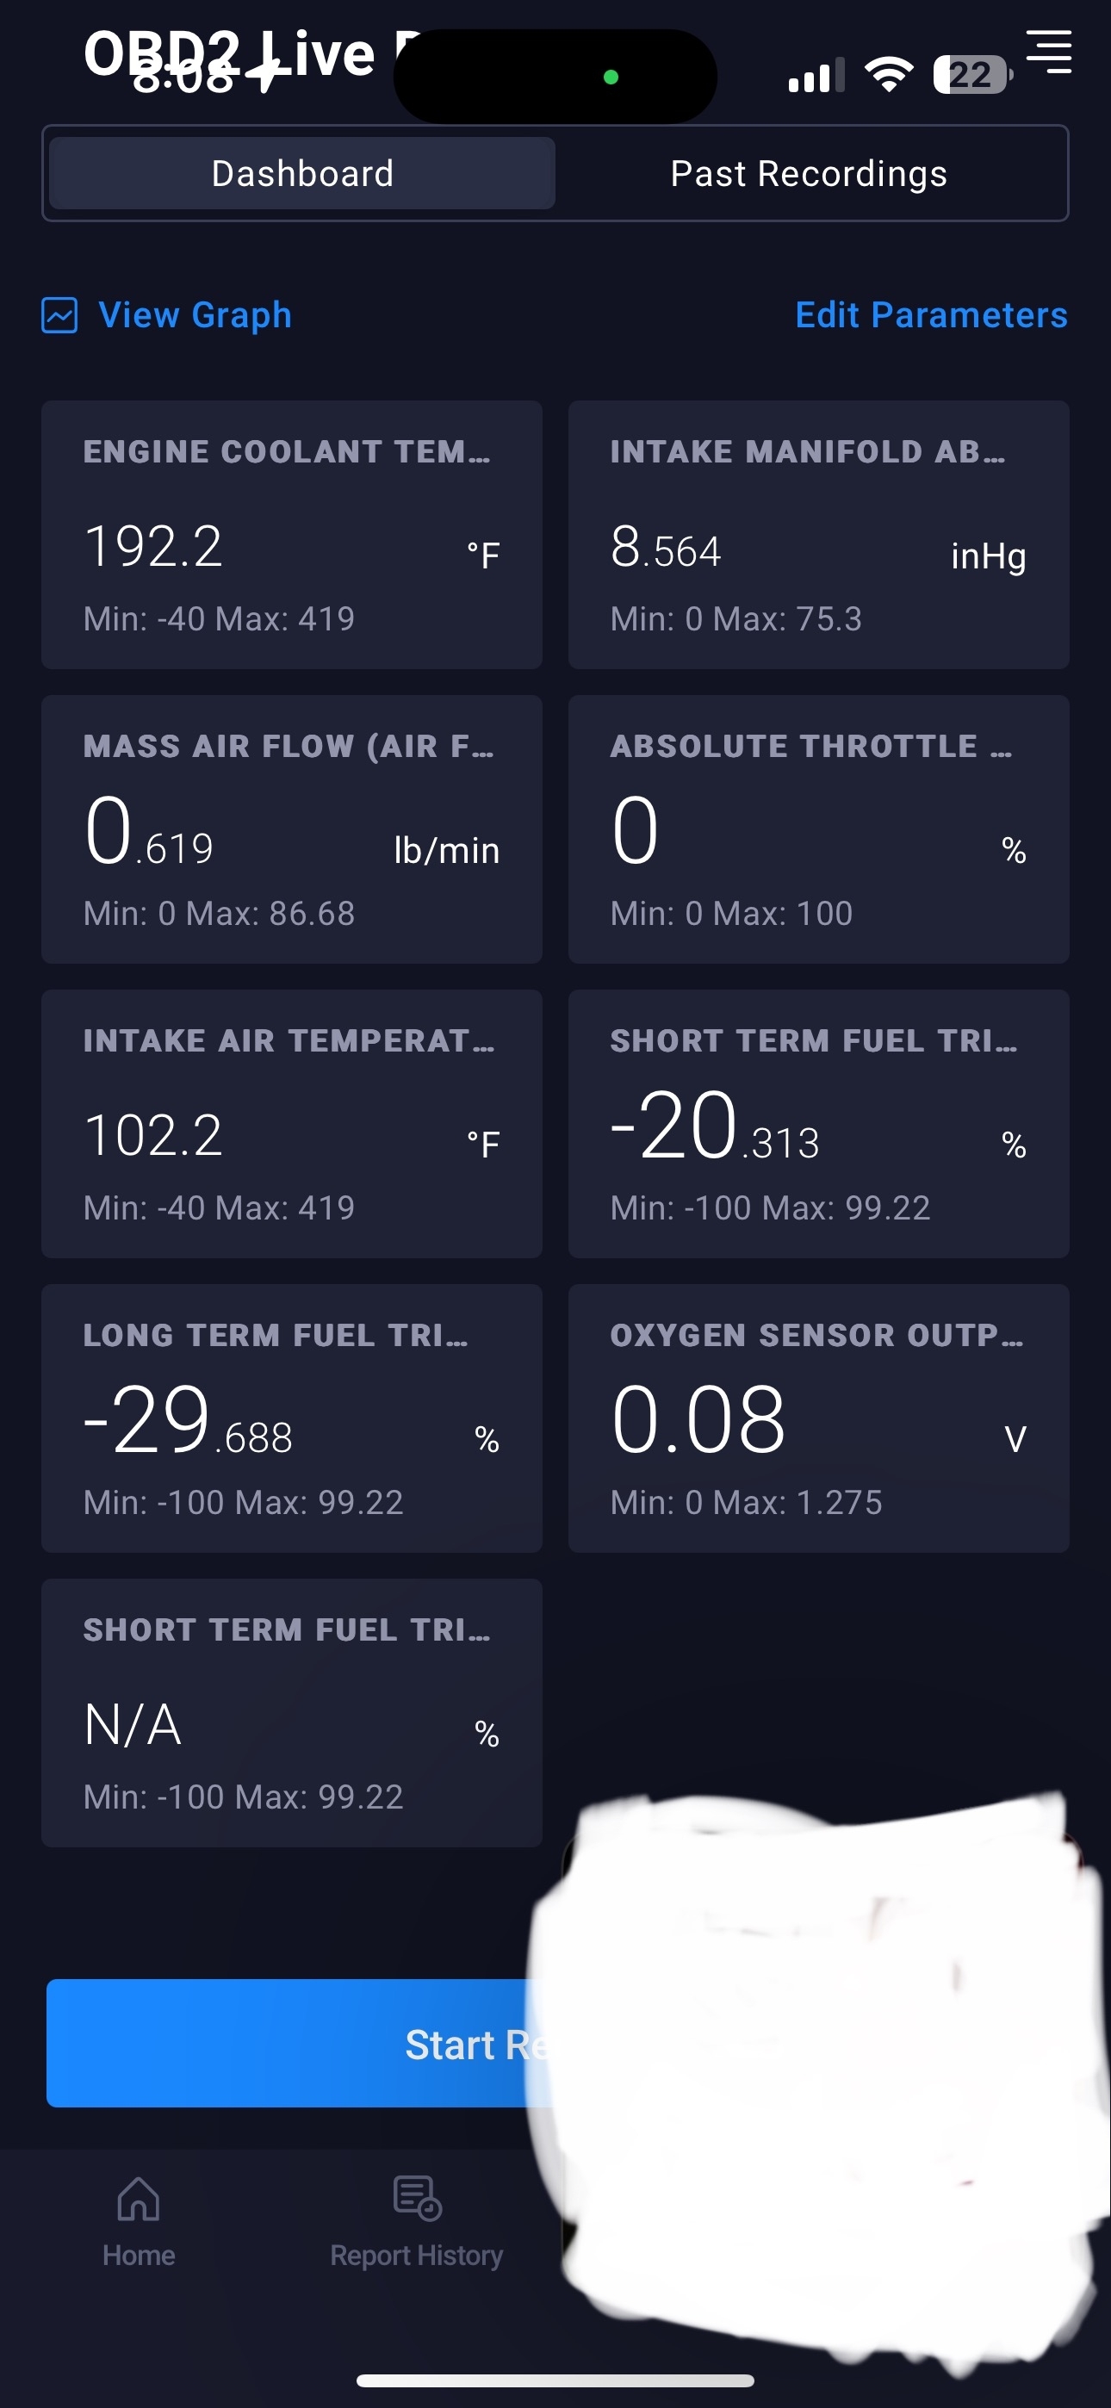Screen dimensions: 1111x2408
Task: Tap the View Graph chart icon
Action: [59, 316]
